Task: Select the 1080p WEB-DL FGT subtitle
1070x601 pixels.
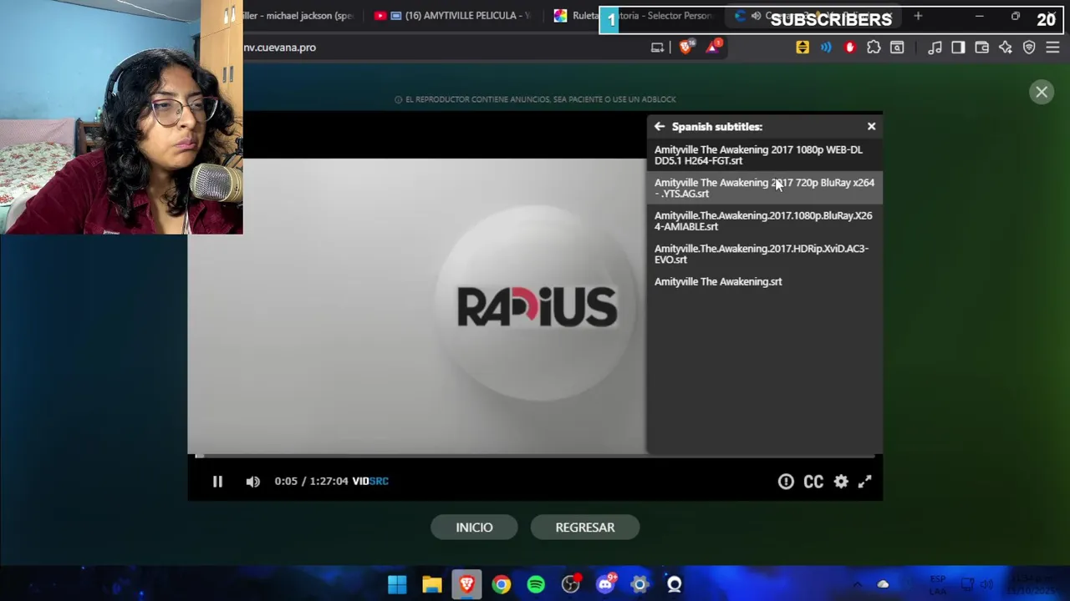Action: point(764,154)
